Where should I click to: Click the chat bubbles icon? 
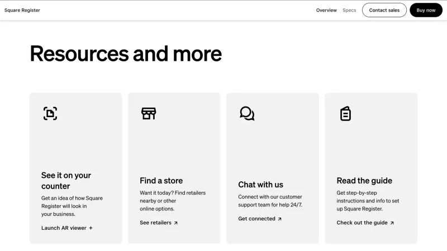(247, 113)
